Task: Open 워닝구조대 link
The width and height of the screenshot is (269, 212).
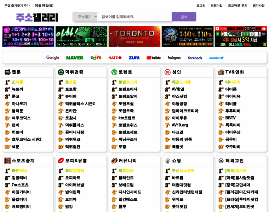Action: 128,140
